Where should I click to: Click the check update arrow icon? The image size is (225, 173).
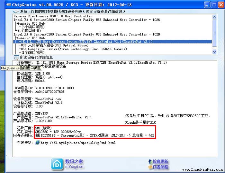(x=150, y=161)
